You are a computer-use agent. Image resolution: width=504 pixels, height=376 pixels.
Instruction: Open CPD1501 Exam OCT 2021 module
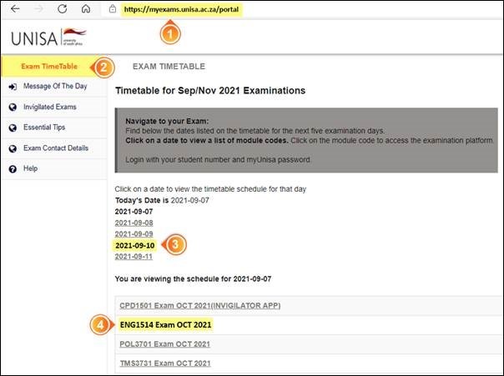click(x=197, y=305)
